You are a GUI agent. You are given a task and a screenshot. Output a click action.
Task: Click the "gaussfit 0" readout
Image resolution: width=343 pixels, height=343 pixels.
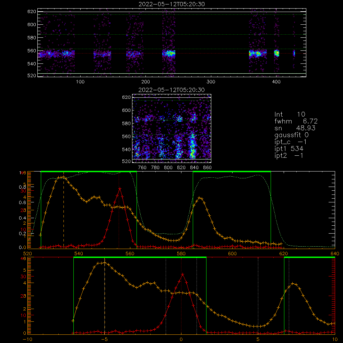[x=291, y=135]
